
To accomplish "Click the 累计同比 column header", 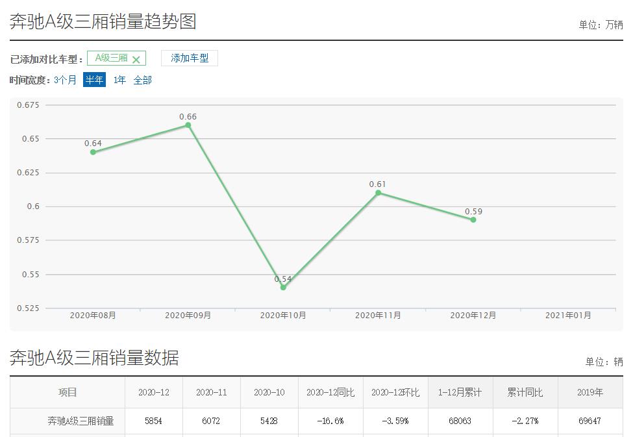I will coord(525,392).
